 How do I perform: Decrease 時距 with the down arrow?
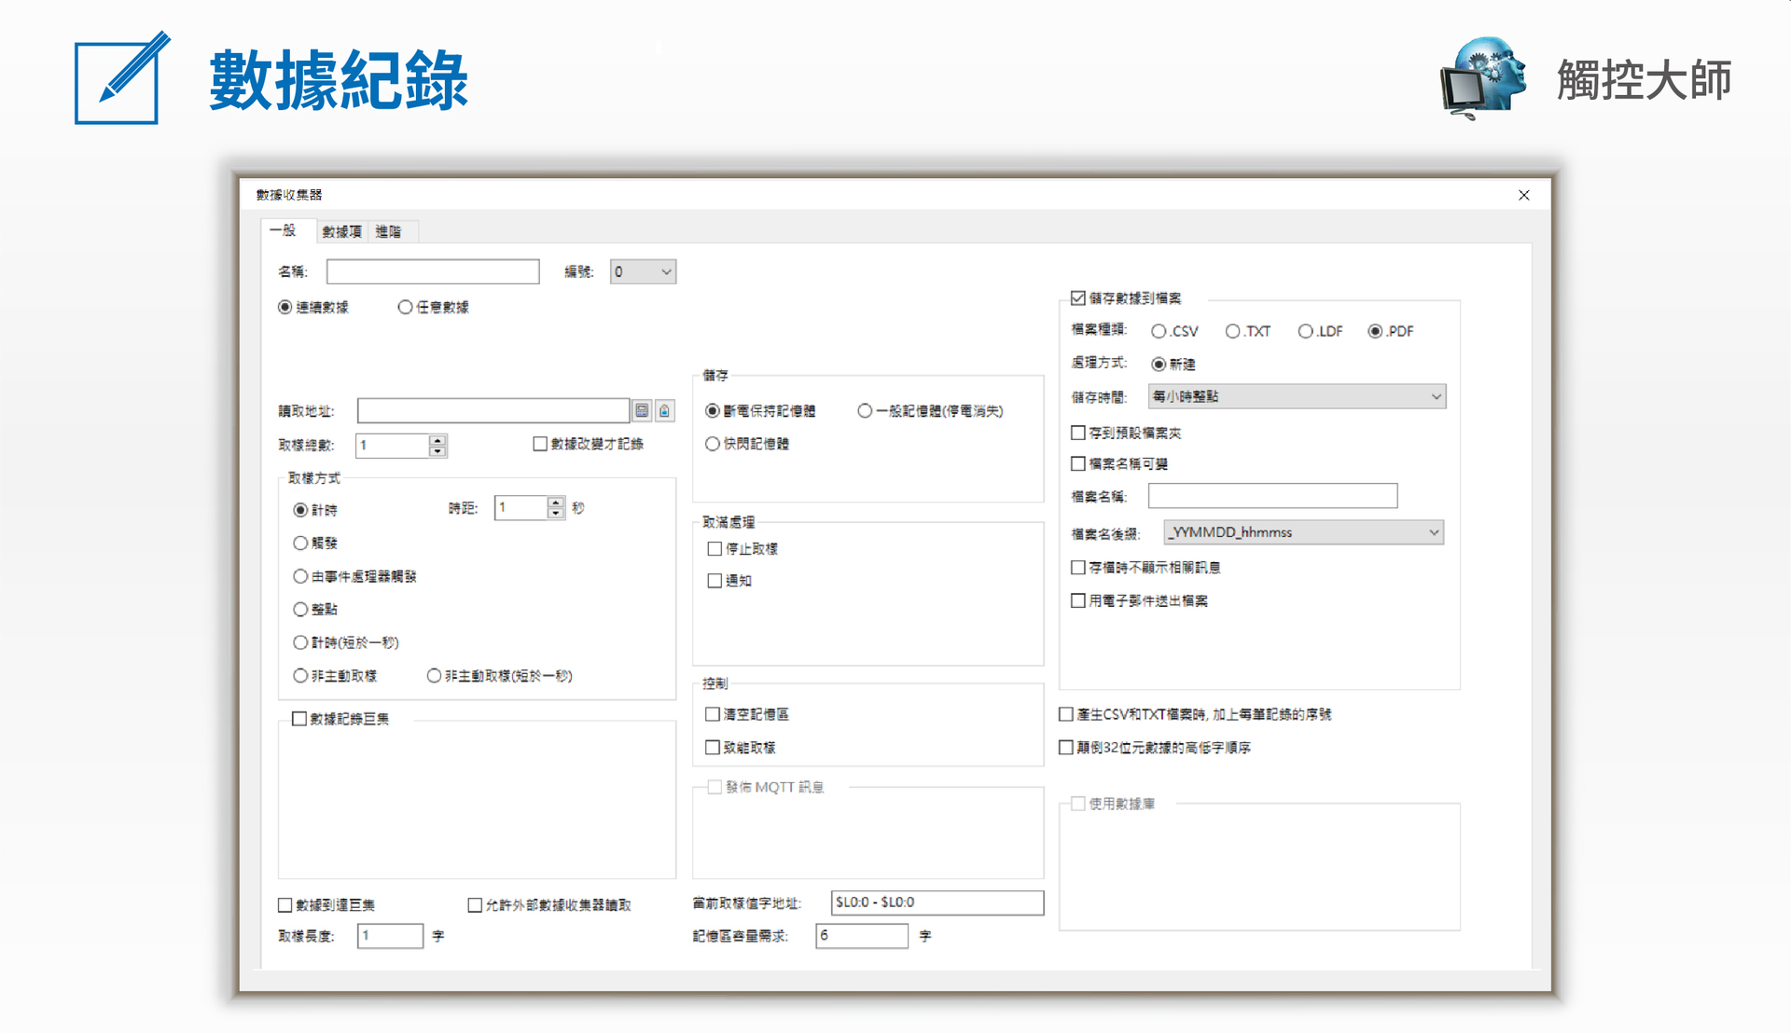click(x=556, y=514)
